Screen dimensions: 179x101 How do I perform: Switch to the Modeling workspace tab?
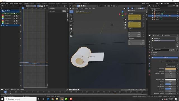pos(32,4)
